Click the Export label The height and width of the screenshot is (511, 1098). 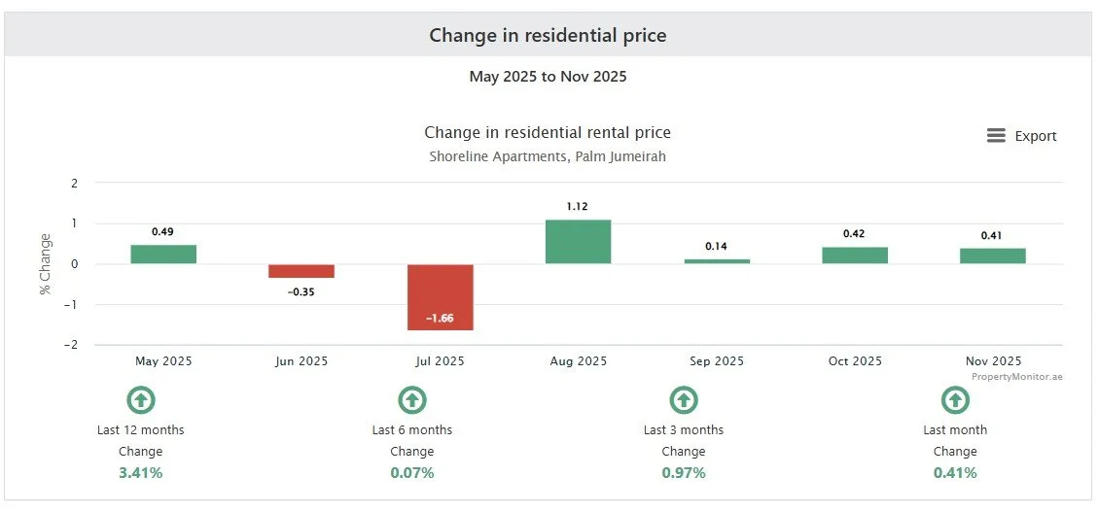coord(1036,136)
